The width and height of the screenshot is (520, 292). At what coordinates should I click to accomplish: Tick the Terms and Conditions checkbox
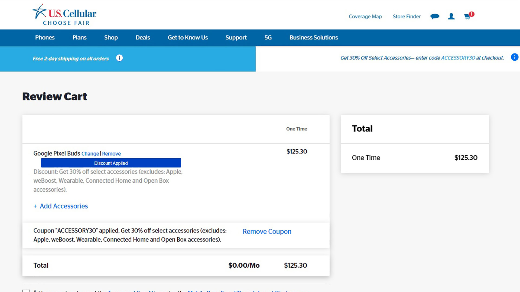coord(26,291)
